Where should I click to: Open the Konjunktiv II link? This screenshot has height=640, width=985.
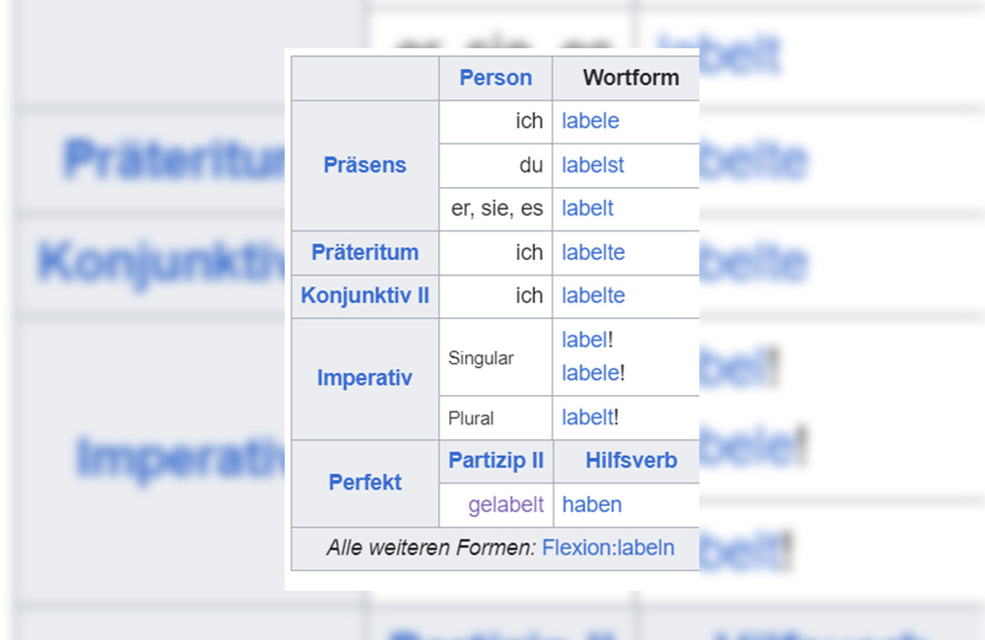coord(364,295)
